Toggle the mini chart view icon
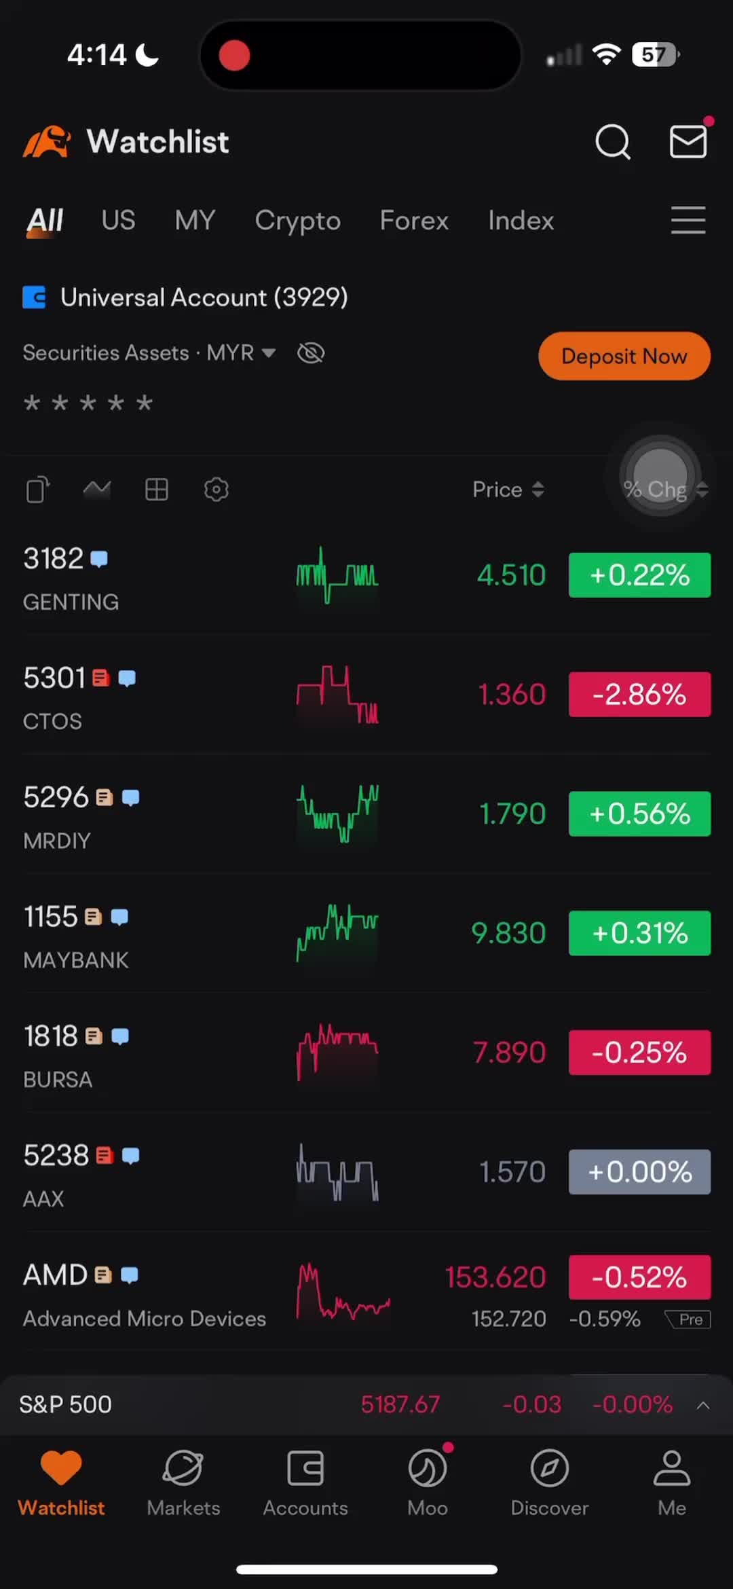 [97, 489]
